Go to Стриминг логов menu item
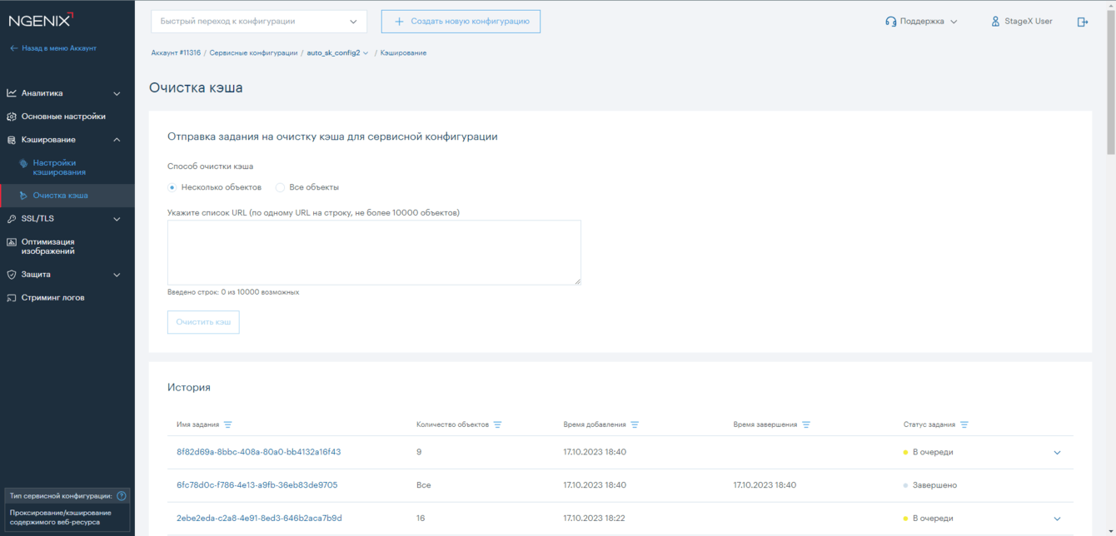Screen dimensions: 1116x536 [52, 297]
